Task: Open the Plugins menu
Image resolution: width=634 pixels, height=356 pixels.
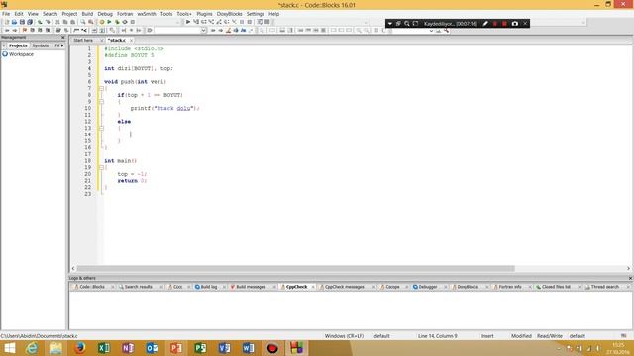Action: click(x=204, y=14)
